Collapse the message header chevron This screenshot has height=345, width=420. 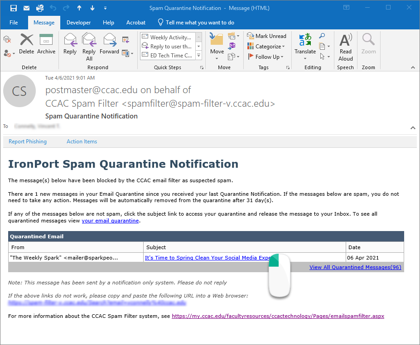point(413,128)
